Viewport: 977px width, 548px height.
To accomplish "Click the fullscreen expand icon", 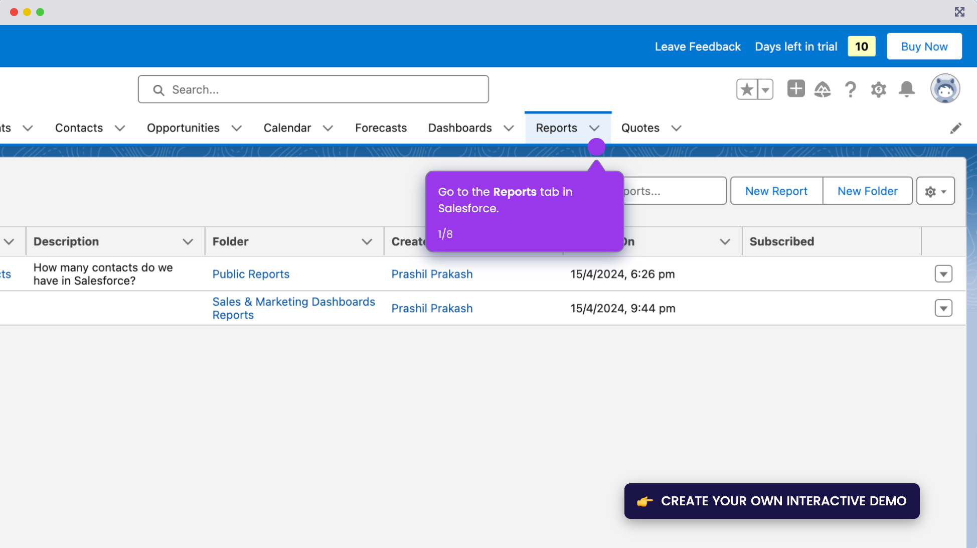I will (x=959, y=12).
